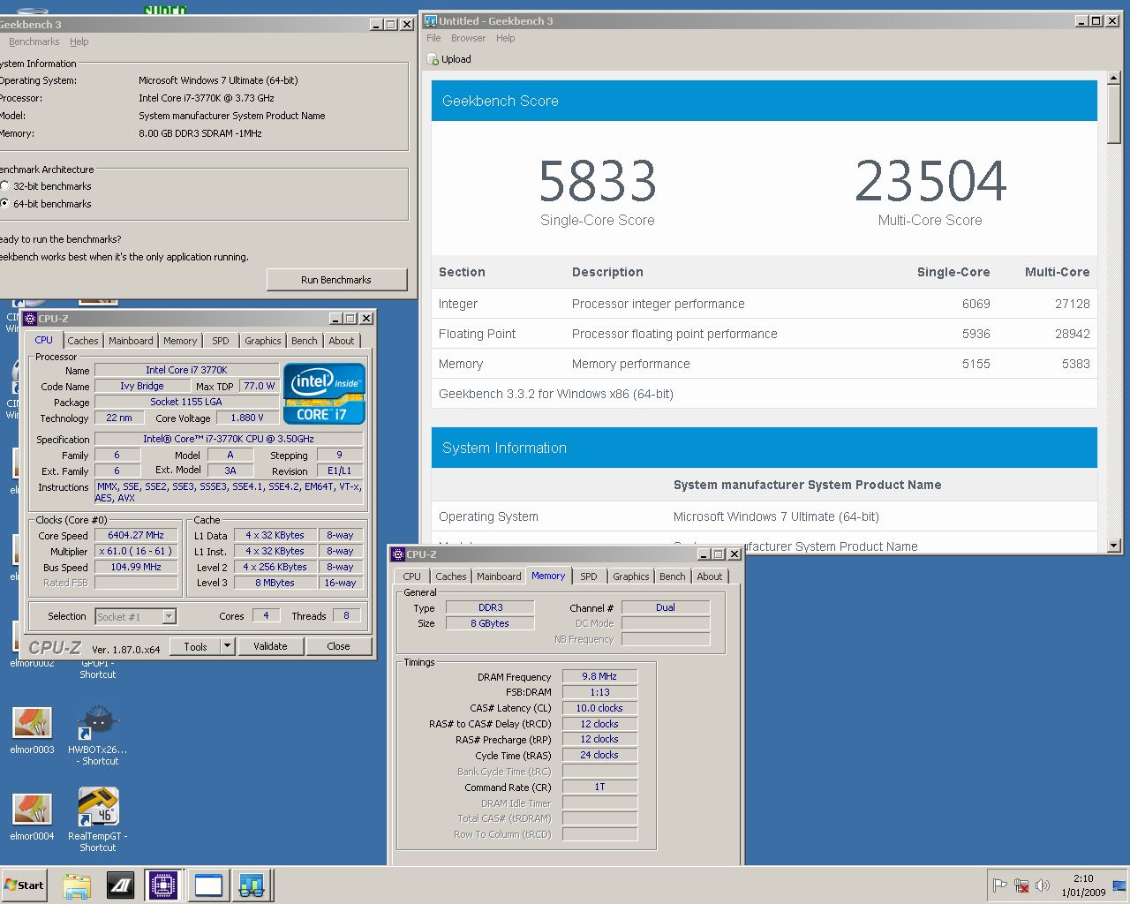The height and width of the screenshot is (904, 1130).
Task: Open Windows Explorer from the taskbar
Action: click(x=77, y=885)
